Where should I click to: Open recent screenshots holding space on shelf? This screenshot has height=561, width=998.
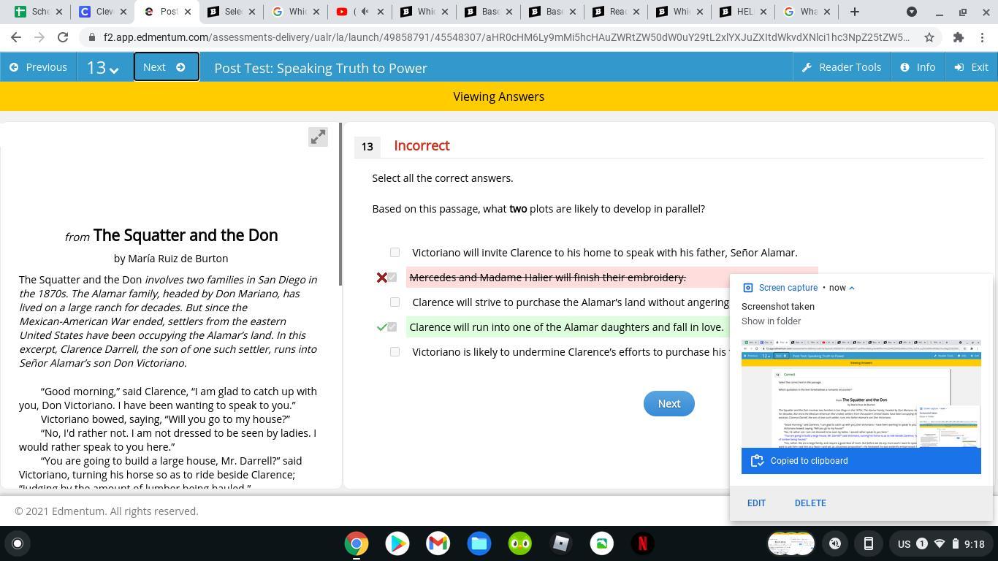791,543
